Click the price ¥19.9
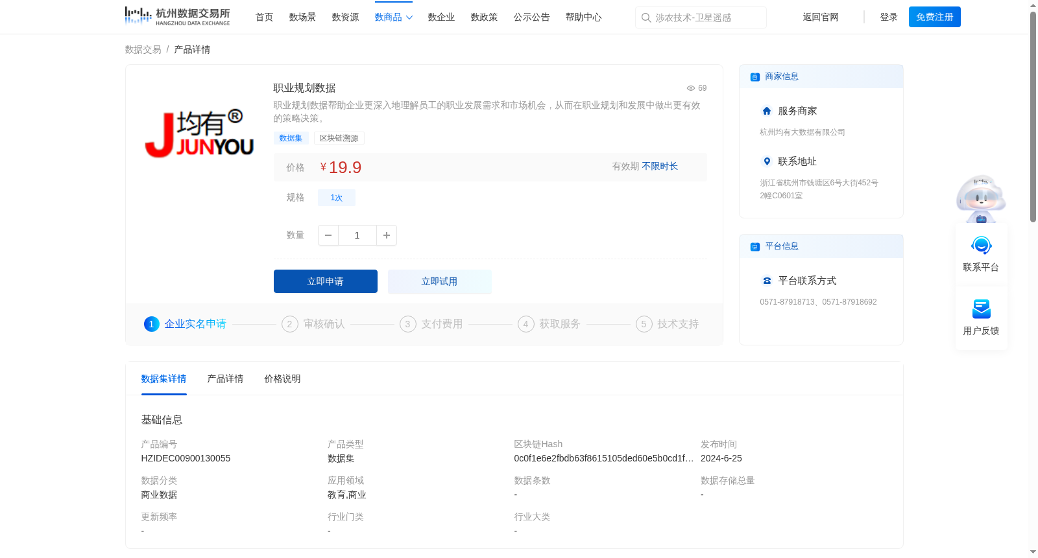Viewport: 1038px width, 558px height. (341, 168)
